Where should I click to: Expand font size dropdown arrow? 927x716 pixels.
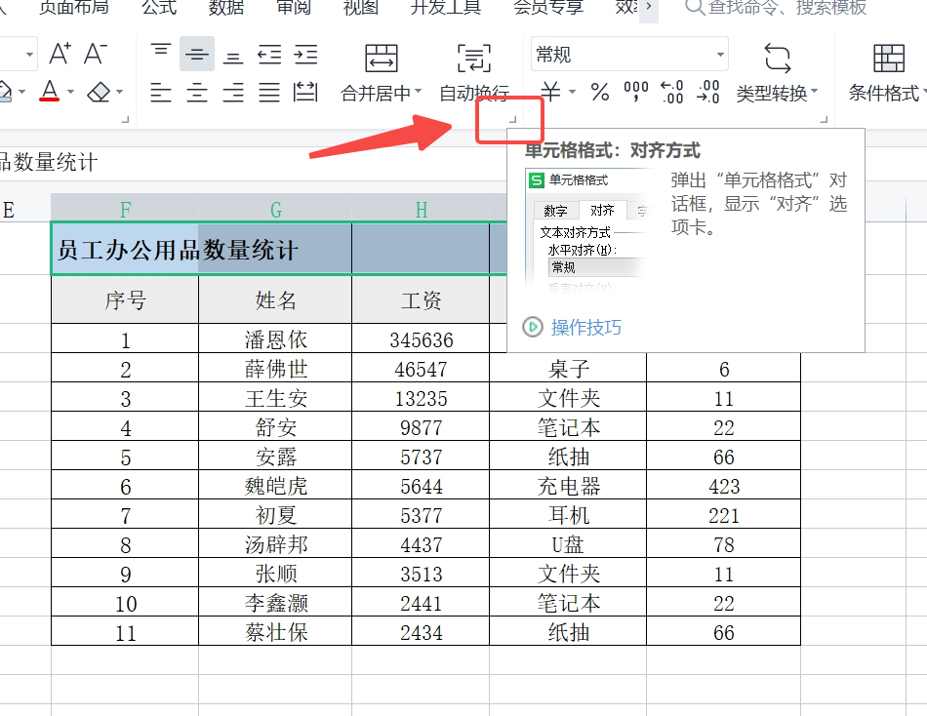[x=29, y=55]
